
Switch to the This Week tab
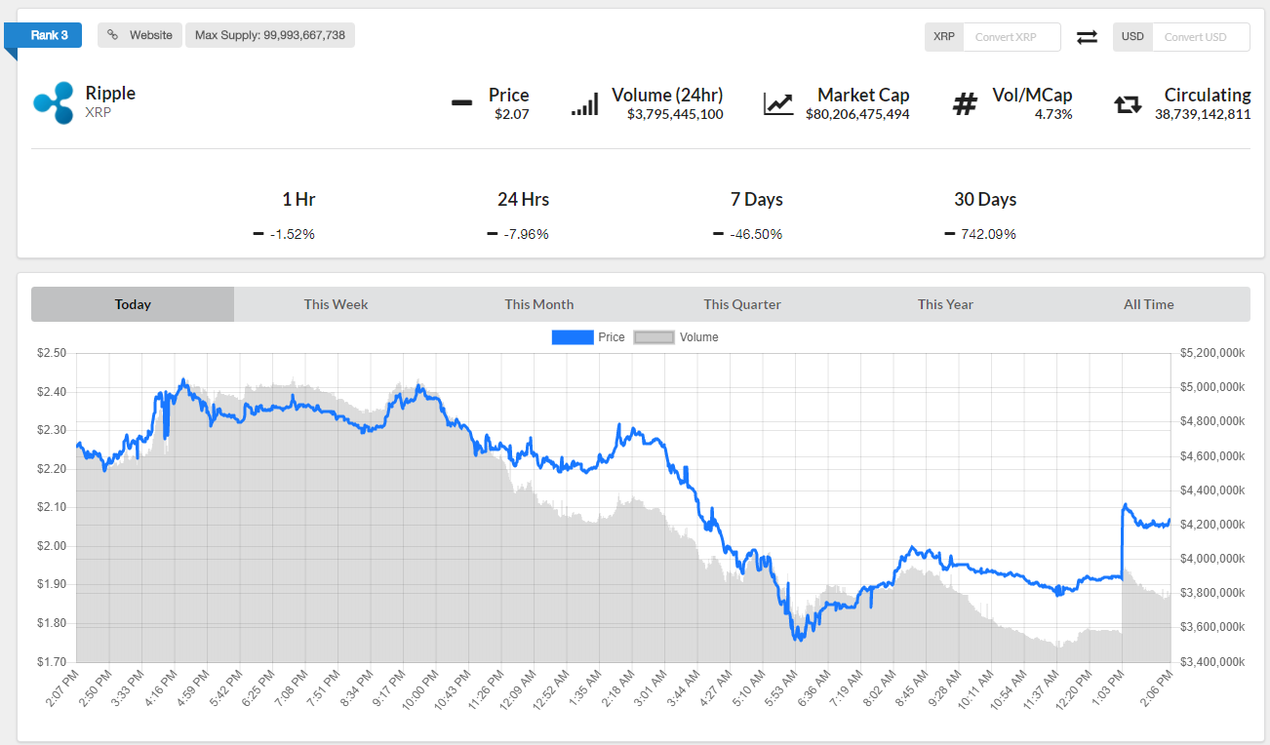(336, 304)
